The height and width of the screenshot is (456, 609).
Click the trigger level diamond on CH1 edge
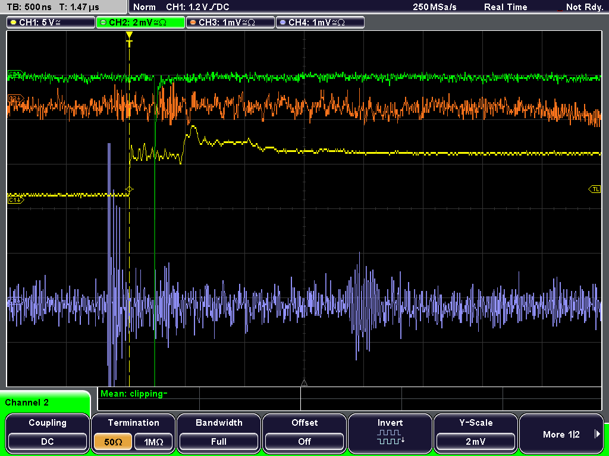[129, 189]
